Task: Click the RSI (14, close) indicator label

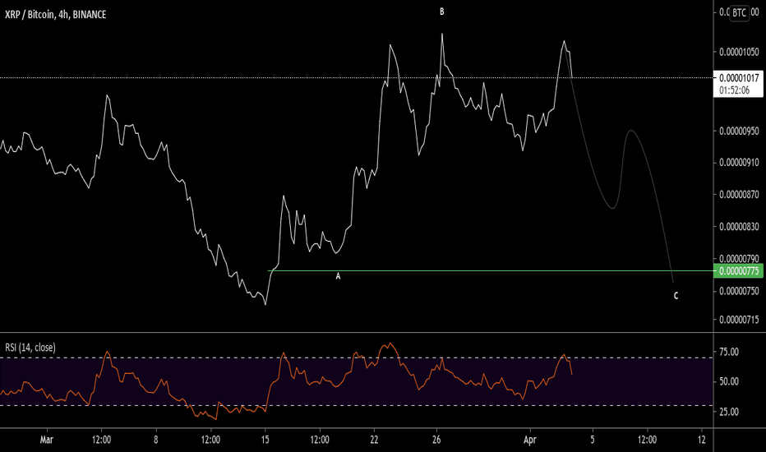Action: coord(30,348)
